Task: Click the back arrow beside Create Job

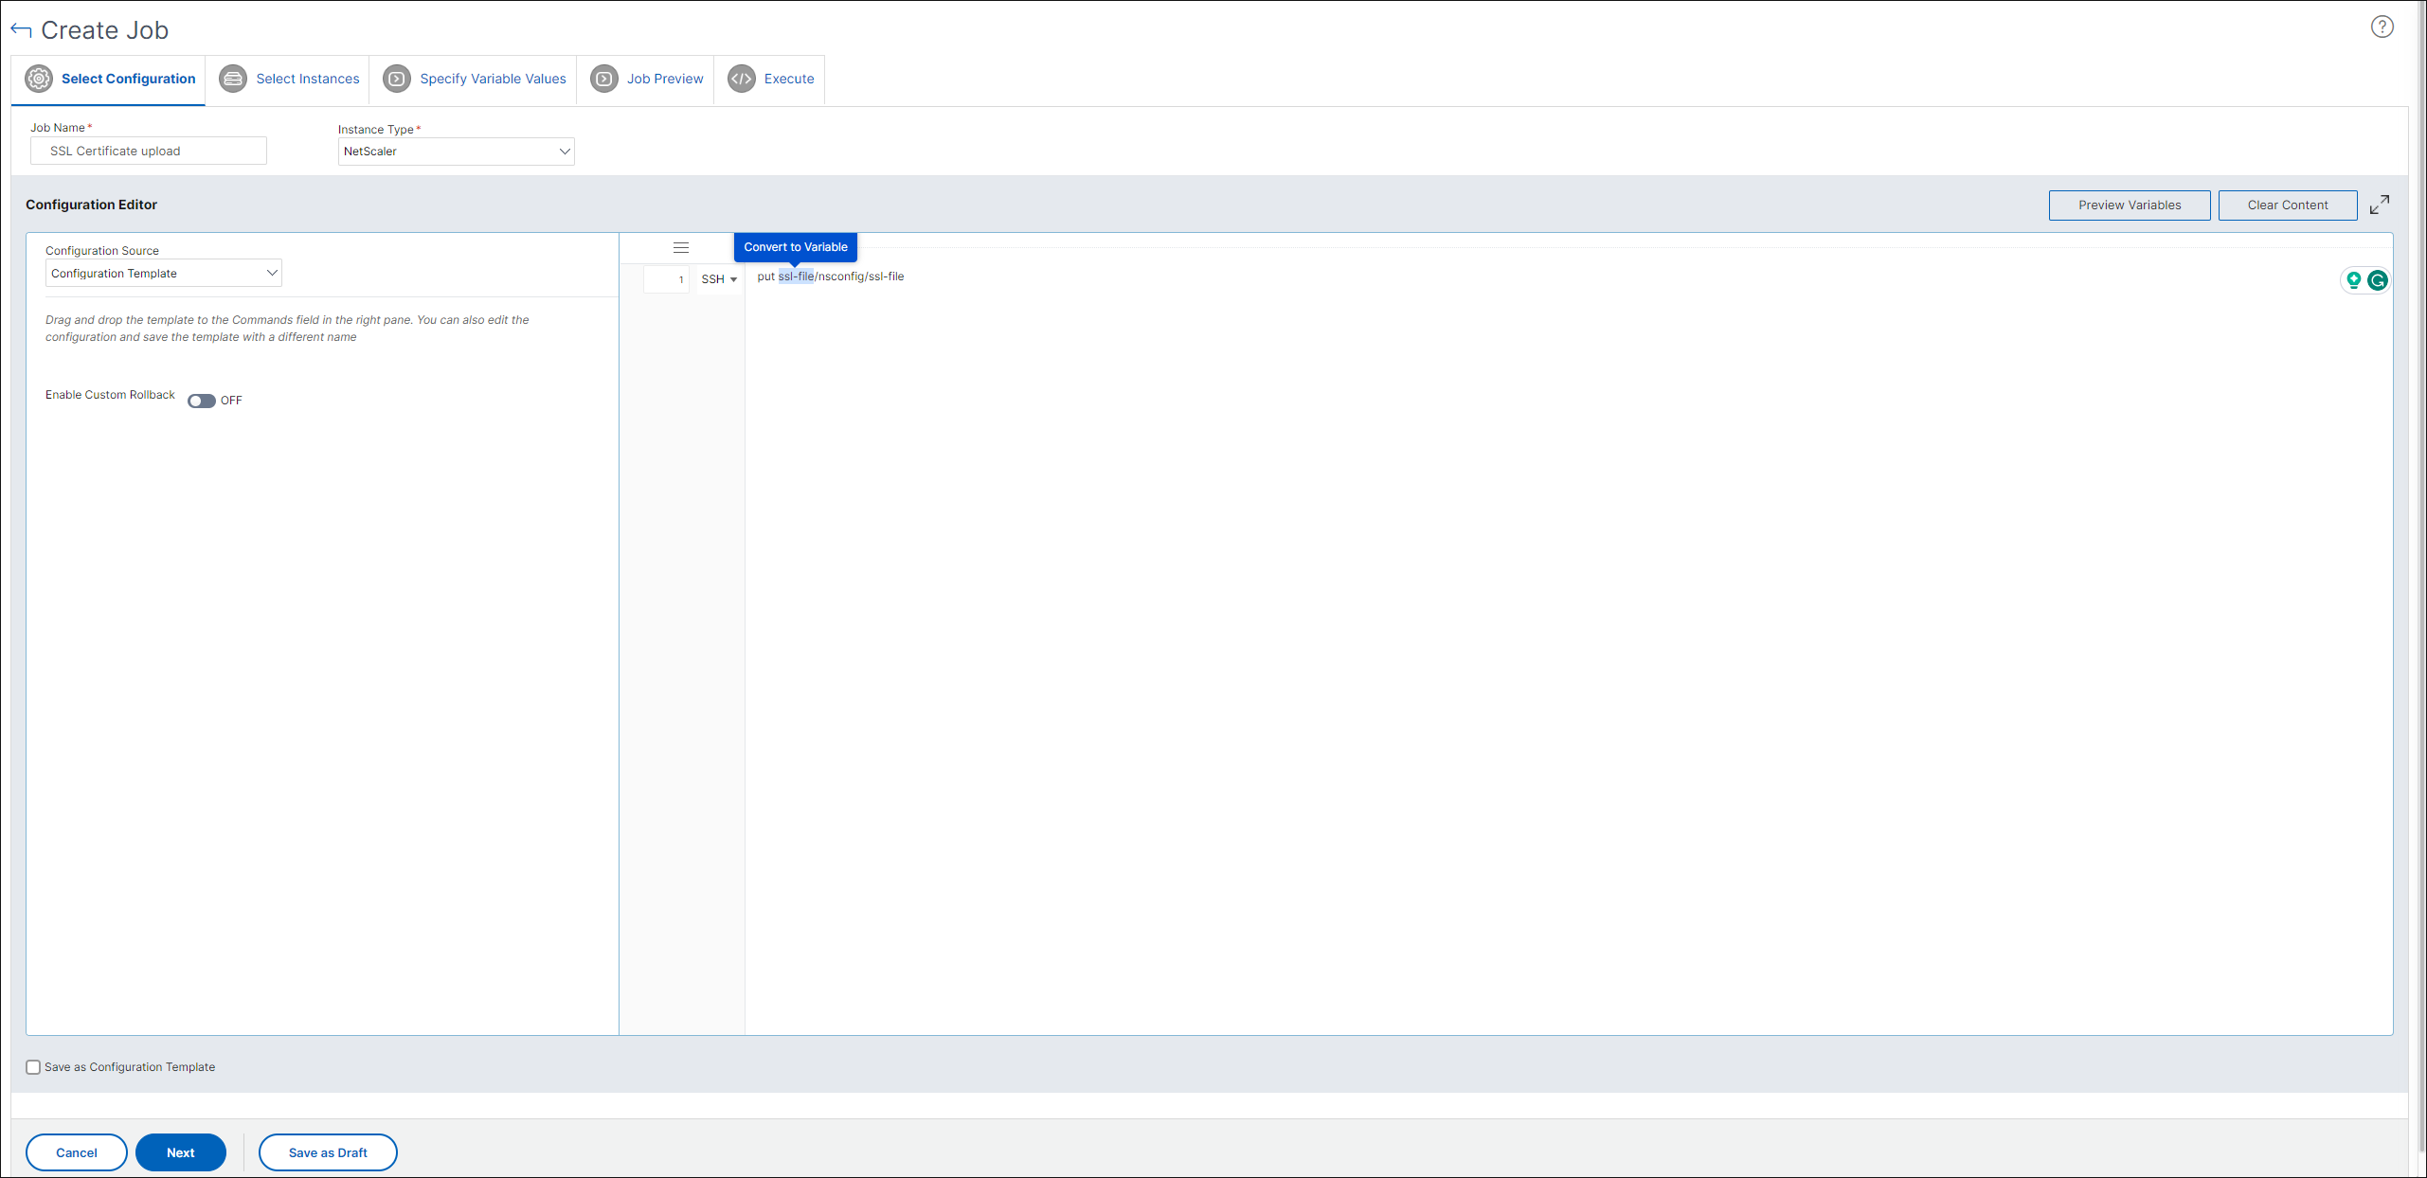Action: (21, 30)
